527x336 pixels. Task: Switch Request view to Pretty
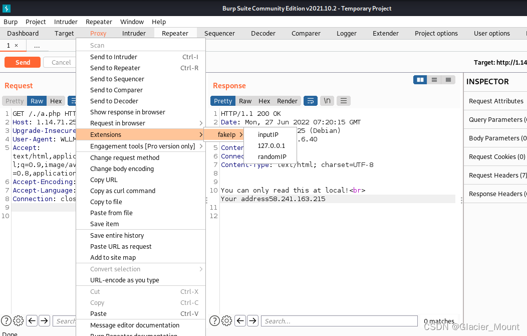click(x=14, y=101)
